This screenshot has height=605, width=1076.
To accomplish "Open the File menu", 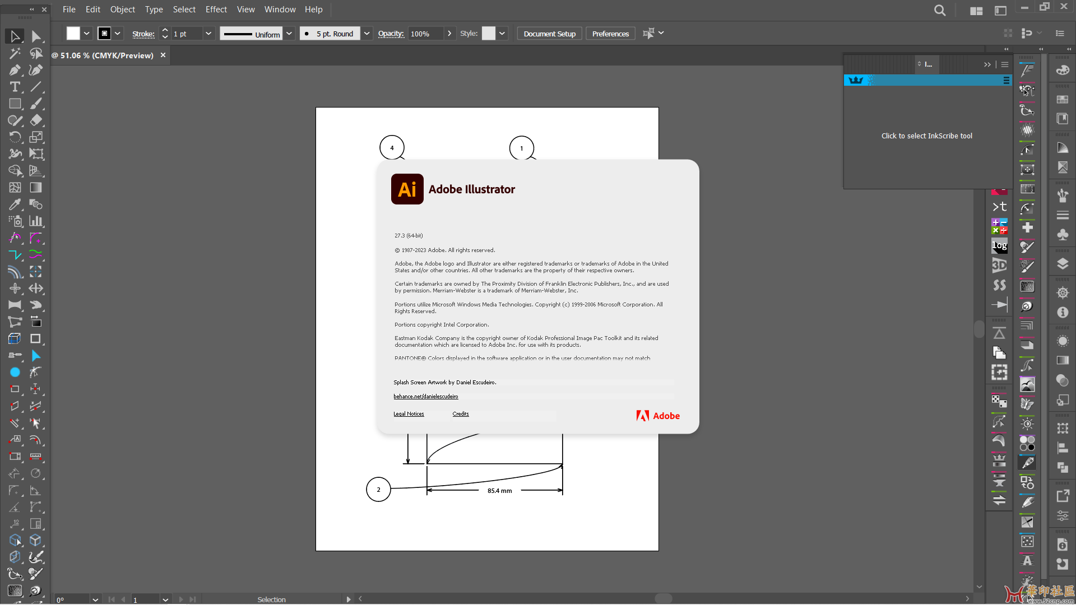I will pos(69,10).
